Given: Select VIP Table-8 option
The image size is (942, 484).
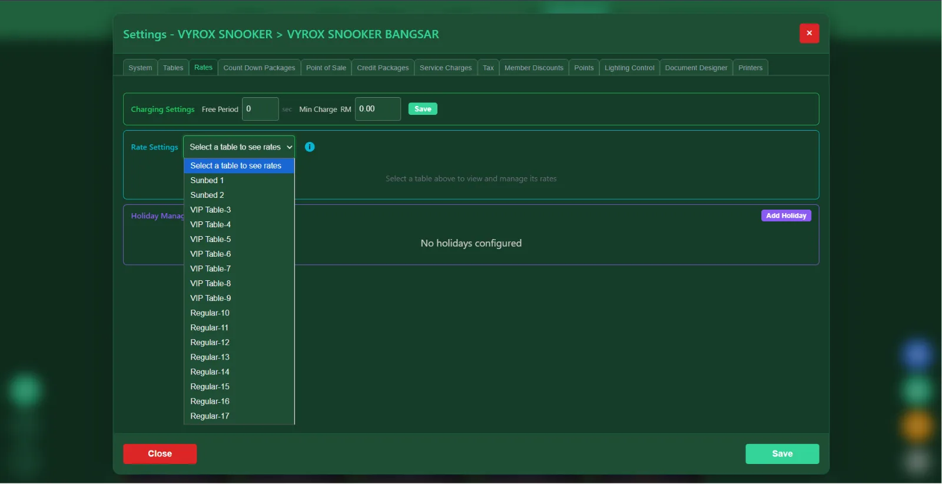Looking at the screenshot, I should (x=239, y=284).
